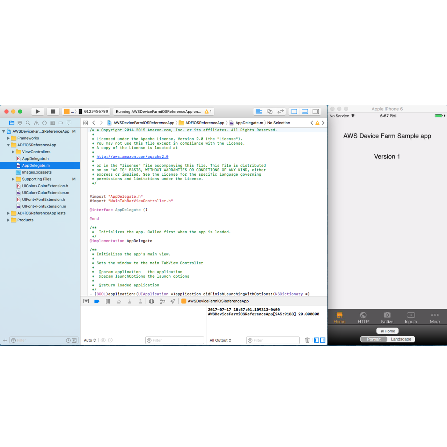Hide the debug area with its toggle
Viewport: 447px width, 447px height.
coord(86,301)
